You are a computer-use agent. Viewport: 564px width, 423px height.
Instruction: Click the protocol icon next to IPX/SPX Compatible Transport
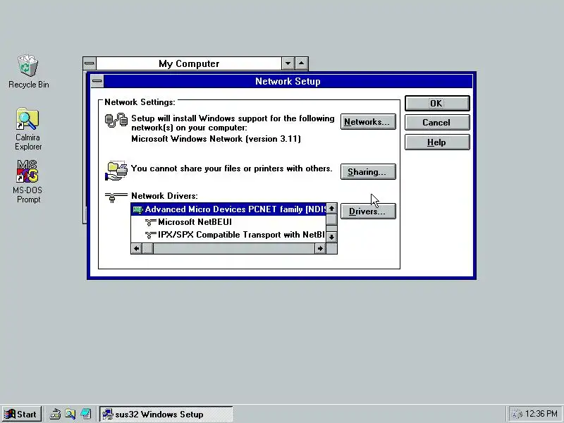pos(150,235)
